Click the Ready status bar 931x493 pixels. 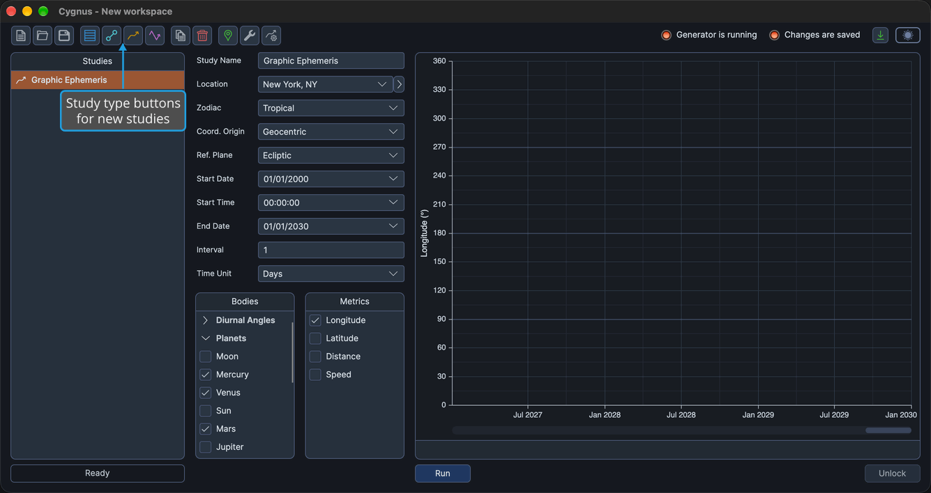pyautogui.click(x=98, y=474)
